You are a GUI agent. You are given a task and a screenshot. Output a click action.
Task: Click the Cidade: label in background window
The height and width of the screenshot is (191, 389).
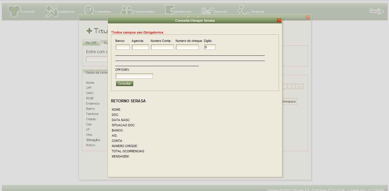[x=91, y=119]
